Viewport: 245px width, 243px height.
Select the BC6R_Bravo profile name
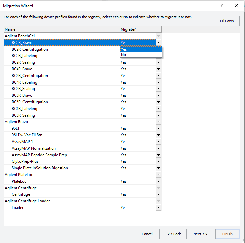tap(22, 95)
